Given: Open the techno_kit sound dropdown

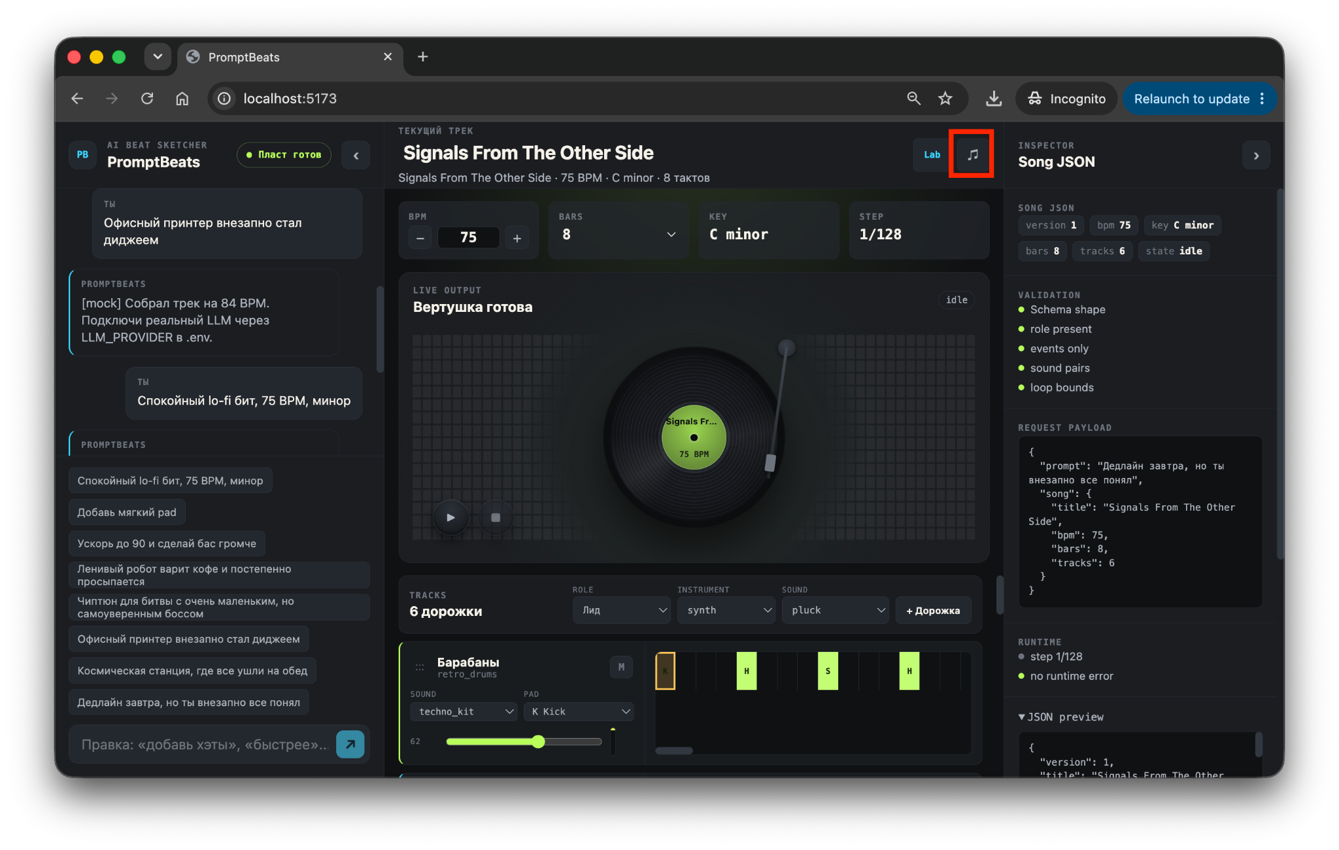Looking at the screenshot, I should (464, 711).
